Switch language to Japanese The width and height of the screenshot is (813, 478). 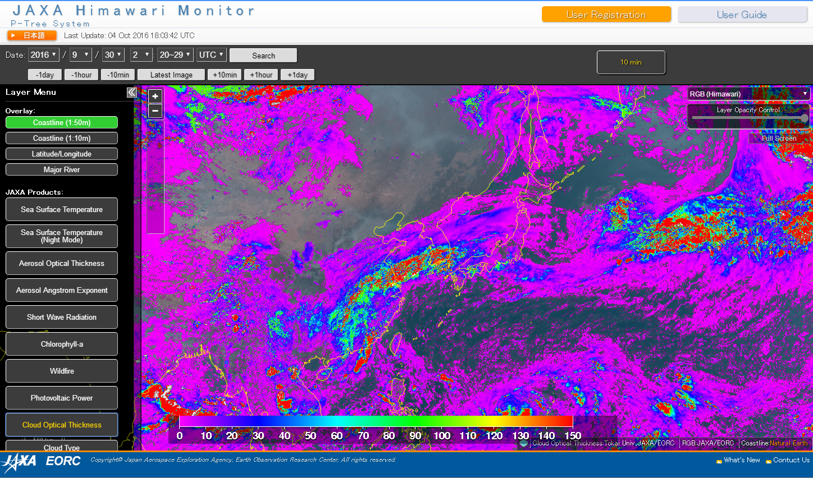click(32, 35)
